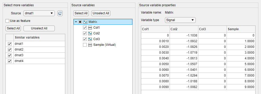Click the Col1 cell with value 0.0030
The image size is (261, 94).
pyautogui.click(x=156, y=53)
